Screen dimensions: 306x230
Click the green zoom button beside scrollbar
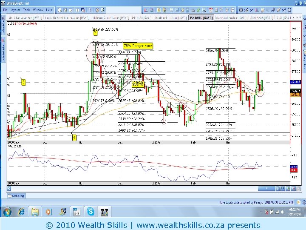(288, 189)
